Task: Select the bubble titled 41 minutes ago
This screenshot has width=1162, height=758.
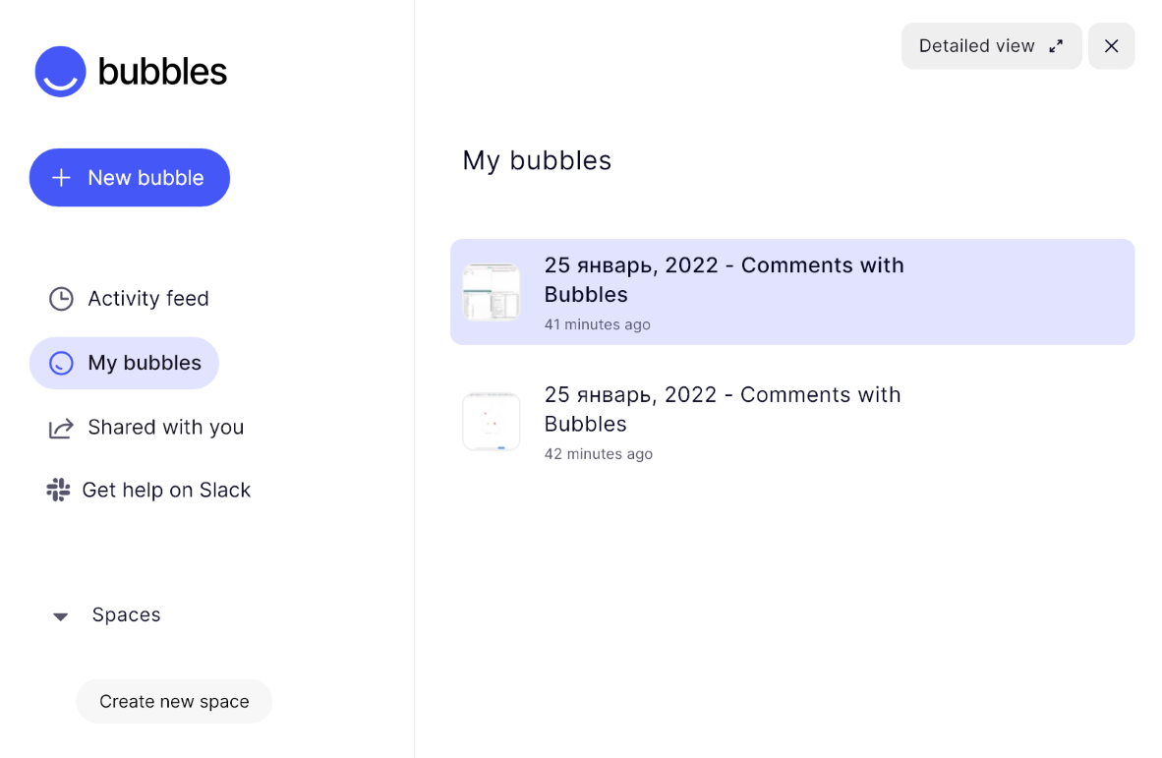Action: click(x=792, y=292)
